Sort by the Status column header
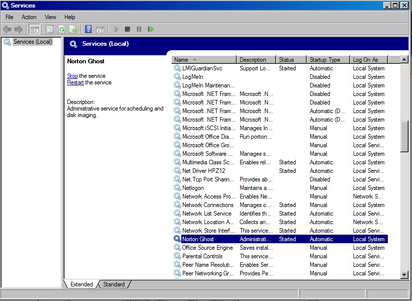The width and height of the screenshot is (412, 301). click(291, 60)
